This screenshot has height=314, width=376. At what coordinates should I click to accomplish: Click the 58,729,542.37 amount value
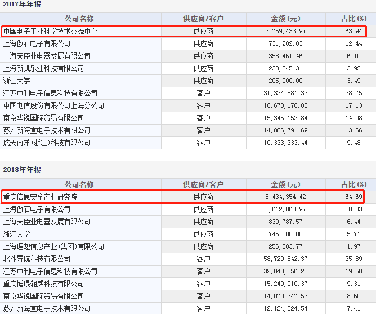pyautogui.click(x=285, y=259)
